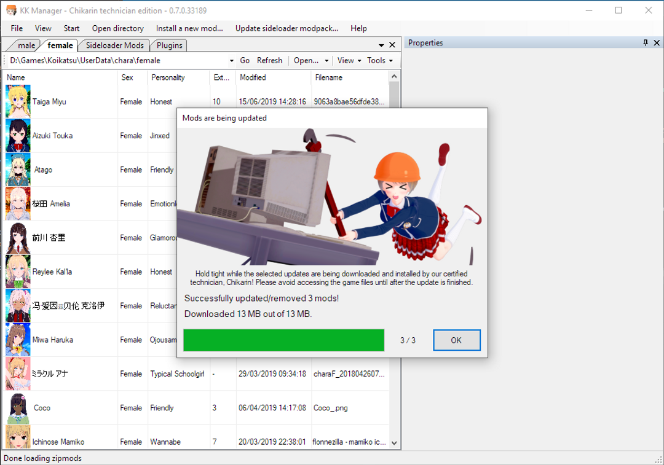Select Coco's character portrait thumbnail
This screenshot has height=465, width=664.
click(18, 408)
